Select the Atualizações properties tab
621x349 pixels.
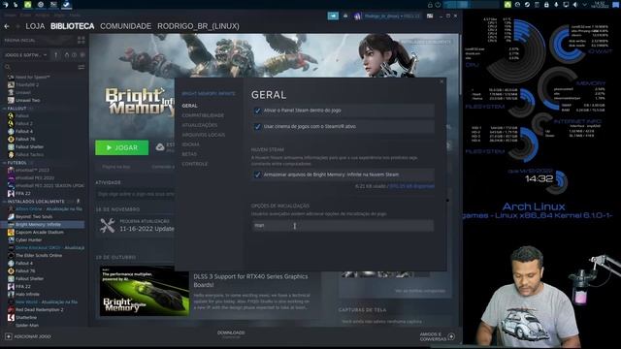[200, 125]
